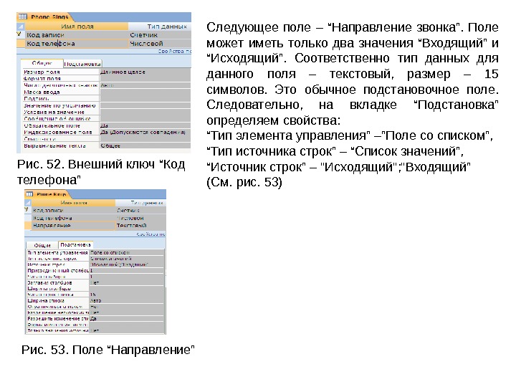This screenshot has height=387, width=516.
Task: Click the Направление field name cell
Action: [73, 226]
